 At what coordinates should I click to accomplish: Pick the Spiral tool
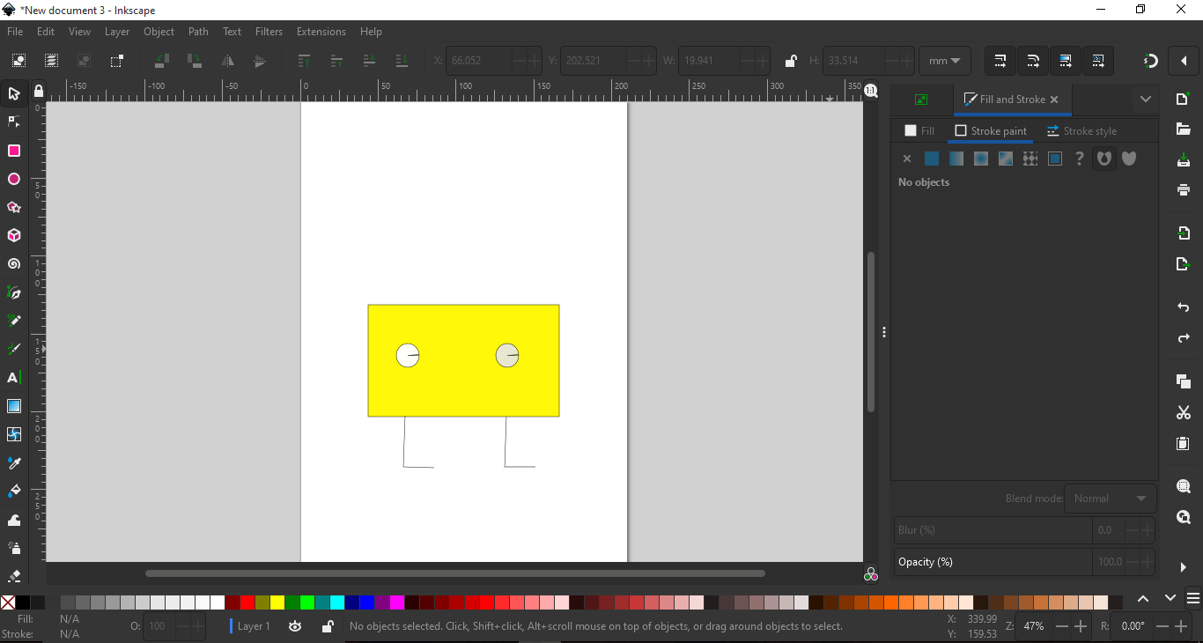tap(14, 264)
